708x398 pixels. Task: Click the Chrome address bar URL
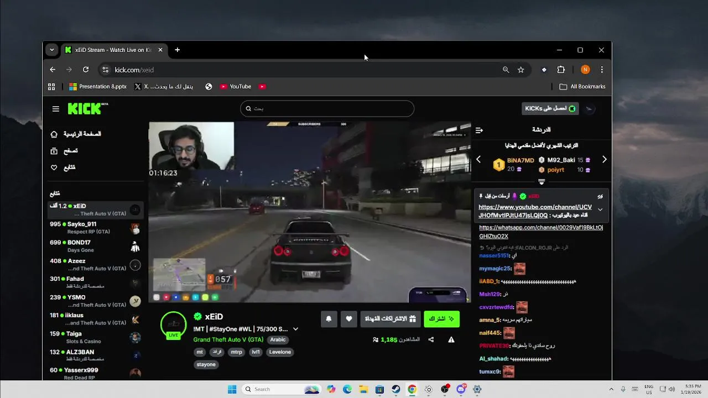(x=134, y=70)
